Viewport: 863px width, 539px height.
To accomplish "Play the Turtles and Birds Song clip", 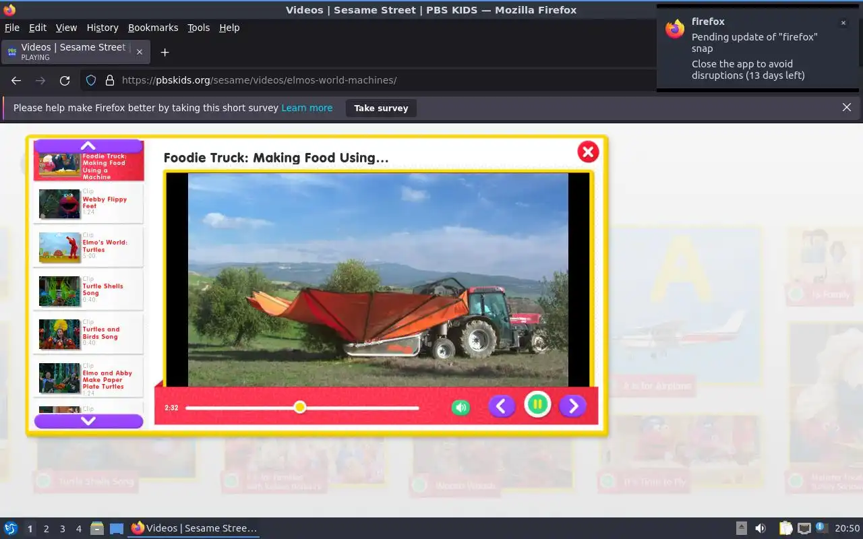I will (89, 334).
